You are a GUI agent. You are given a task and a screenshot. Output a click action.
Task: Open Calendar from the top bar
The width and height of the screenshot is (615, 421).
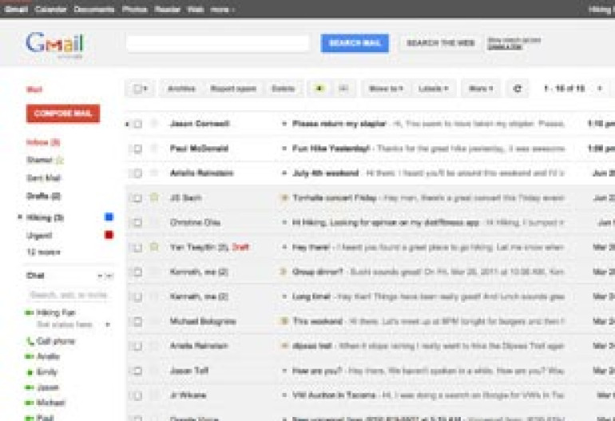(50, 9)
